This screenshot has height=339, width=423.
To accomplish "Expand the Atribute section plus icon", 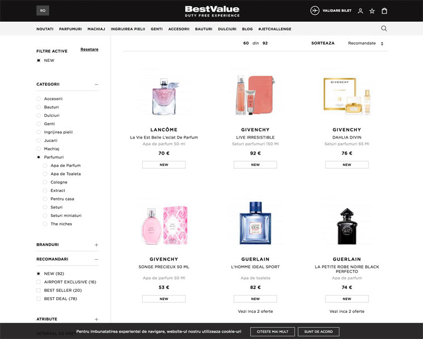I will [96, 319].
